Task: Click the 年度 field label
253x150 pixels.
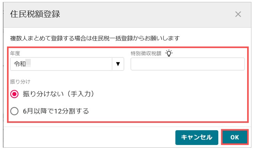Action: 15,53
